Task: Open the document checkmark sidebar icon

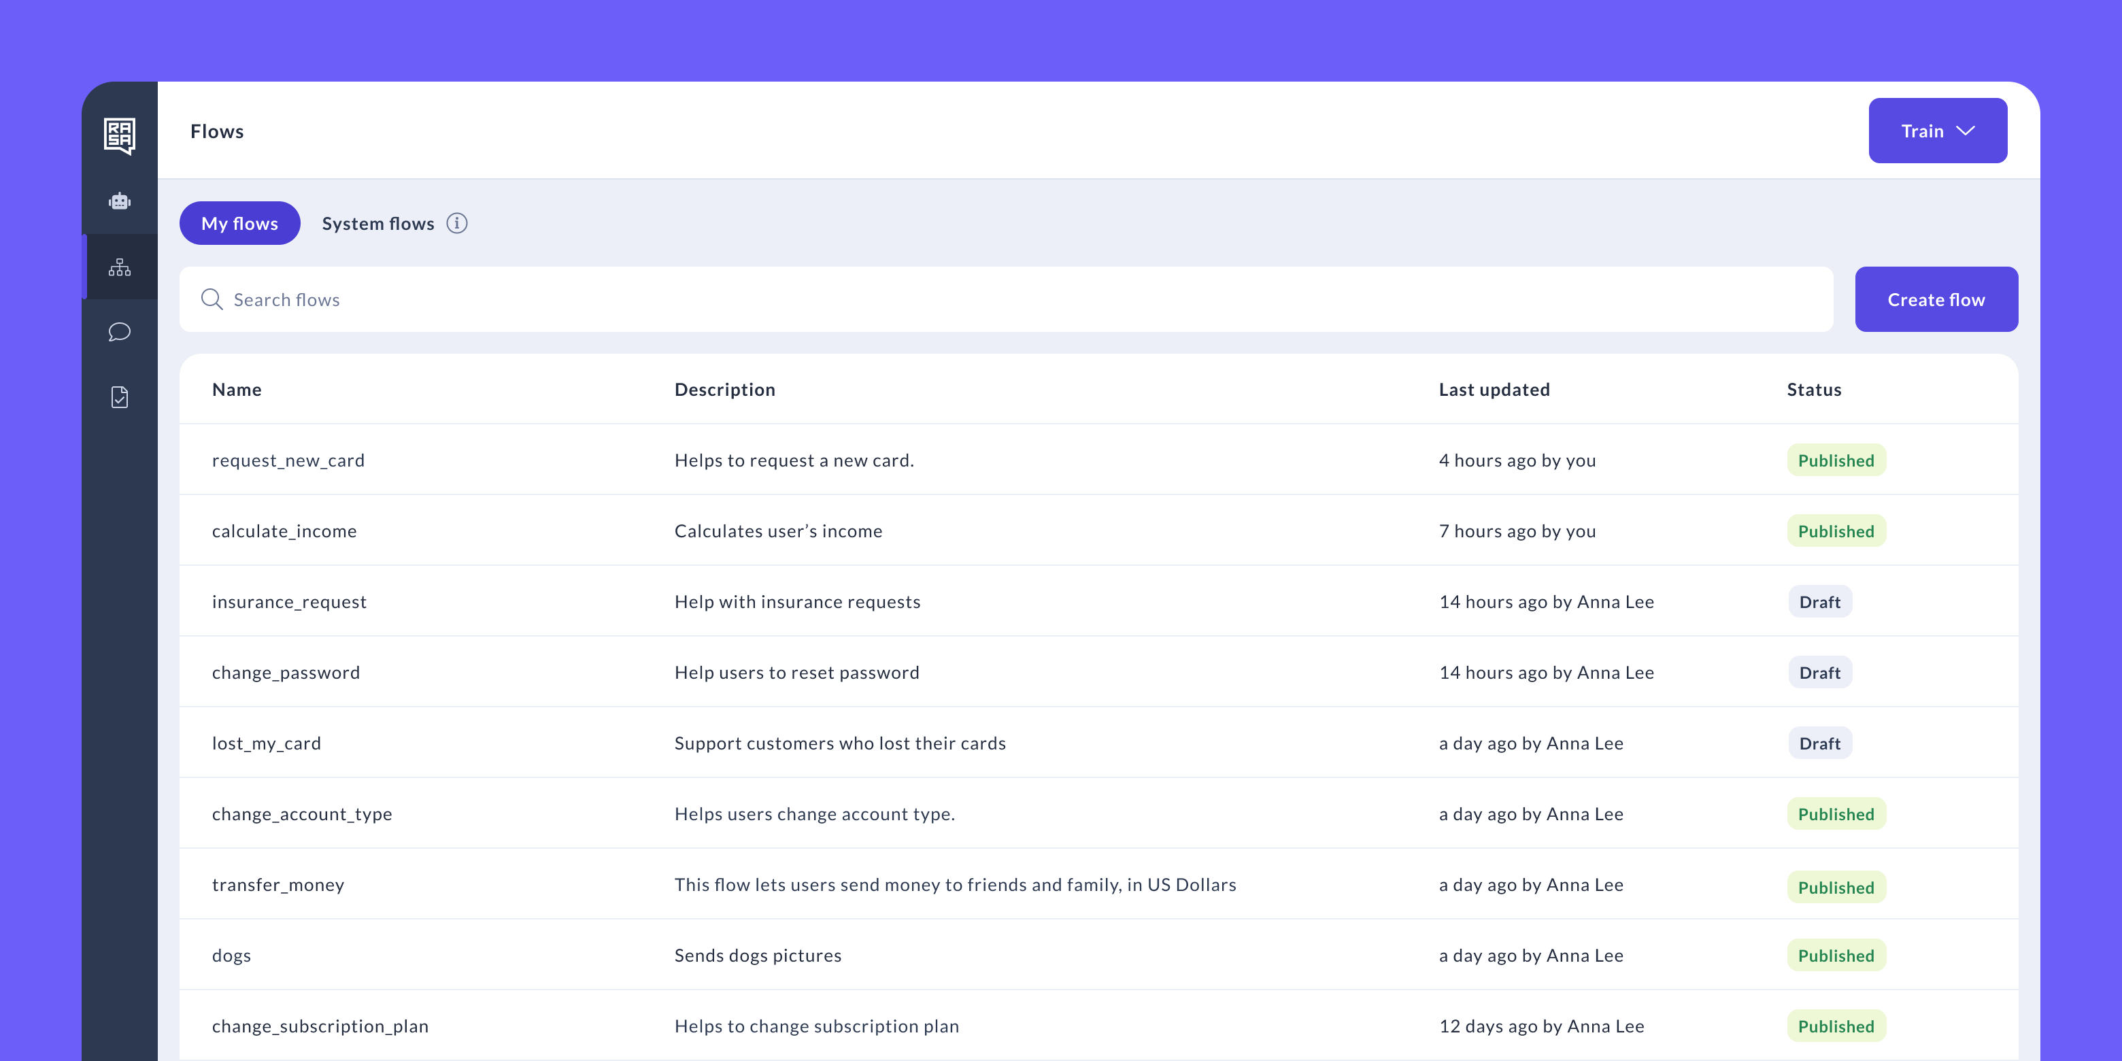Action: (120, 398)
